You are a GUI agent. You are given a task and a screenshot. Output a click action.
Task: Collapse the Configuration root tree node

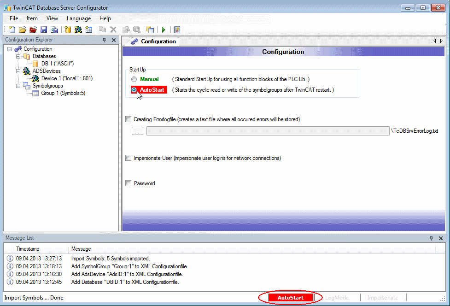point(10,49)
